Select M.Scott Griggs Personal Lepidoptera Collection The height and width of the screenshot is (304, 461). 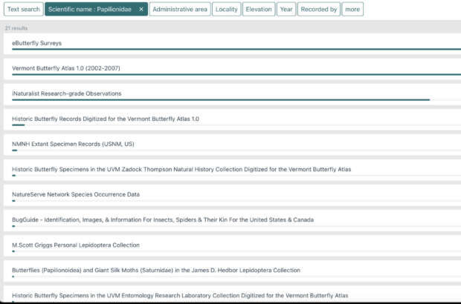[76, 245]
